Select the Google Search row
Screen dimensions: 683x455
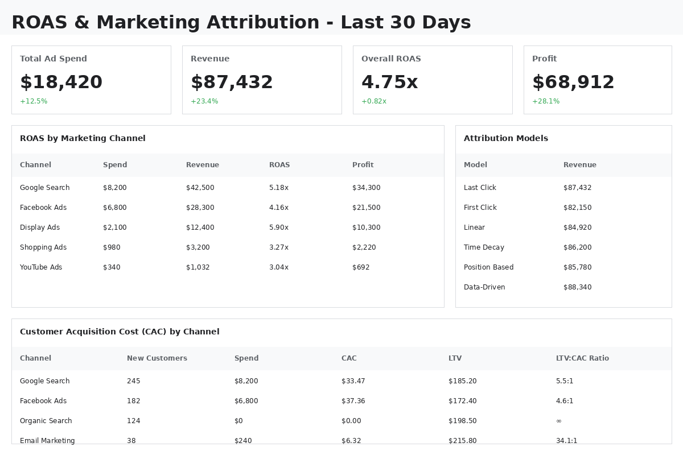pyautogui.click(x=228, y=188)
